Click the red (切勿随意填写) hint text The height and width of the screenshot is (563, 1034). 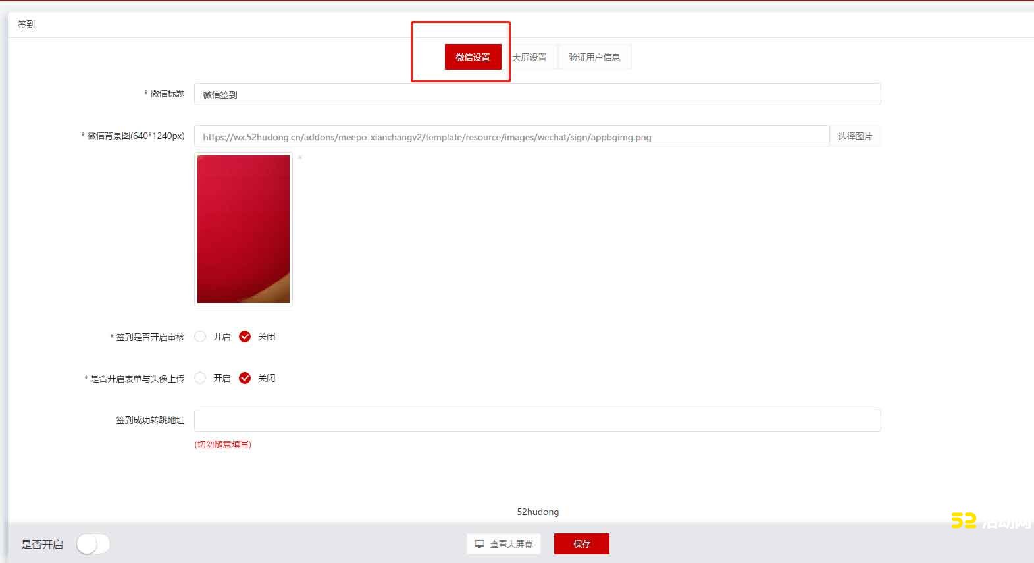coord(223,444)
